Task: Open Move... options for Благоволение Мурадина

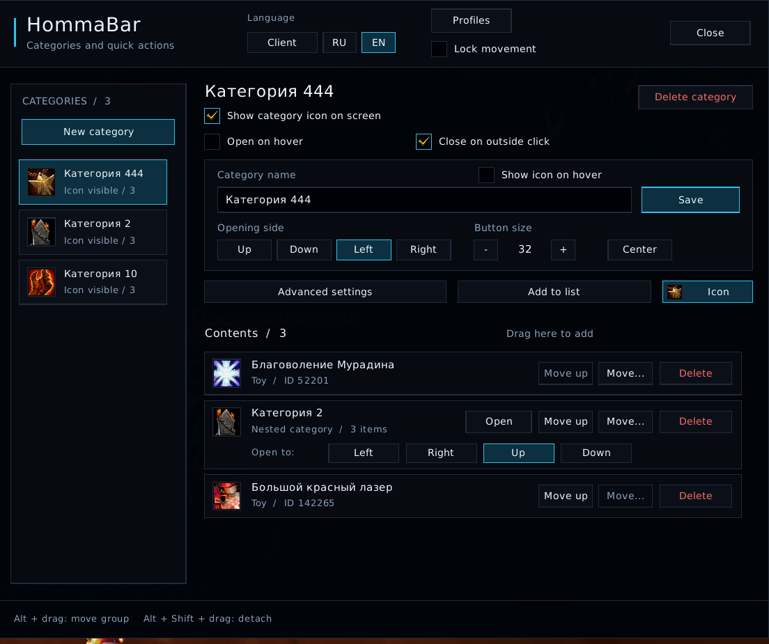Action: click(x=626, y=373)
